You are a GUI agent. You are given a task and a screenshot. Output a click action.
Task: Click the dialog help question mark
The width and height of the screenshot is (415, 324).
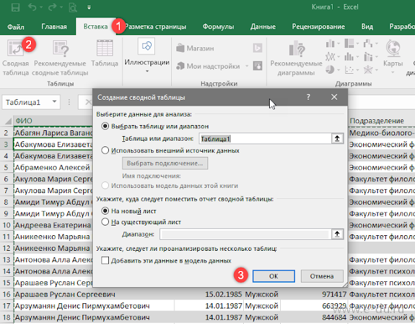(x=308, y=97)
